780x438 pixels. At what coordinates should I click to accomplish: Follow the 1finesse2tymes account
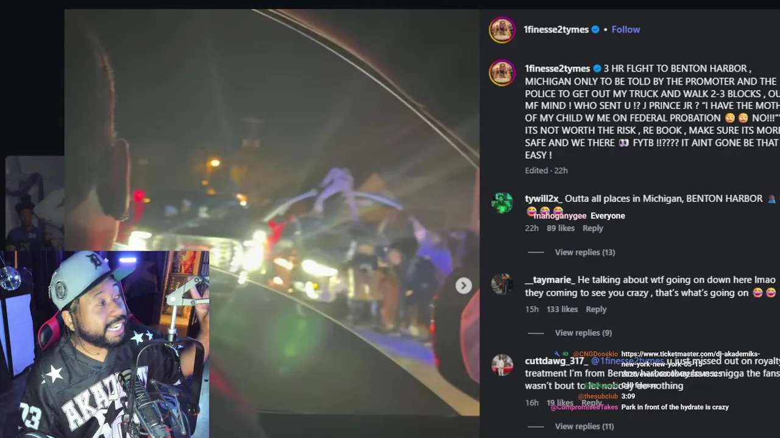click(626, 29)
